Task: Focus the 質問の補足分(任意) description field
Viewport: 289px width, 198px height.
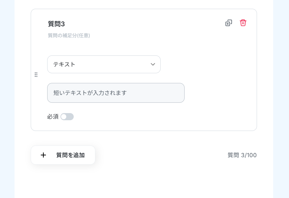Action: click(69, 35)
